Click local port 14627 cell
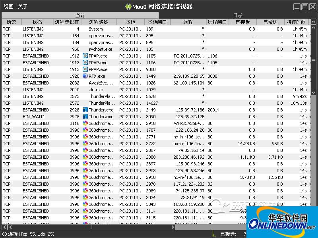This screenshot has width=318, height=238. pos(152,103)
